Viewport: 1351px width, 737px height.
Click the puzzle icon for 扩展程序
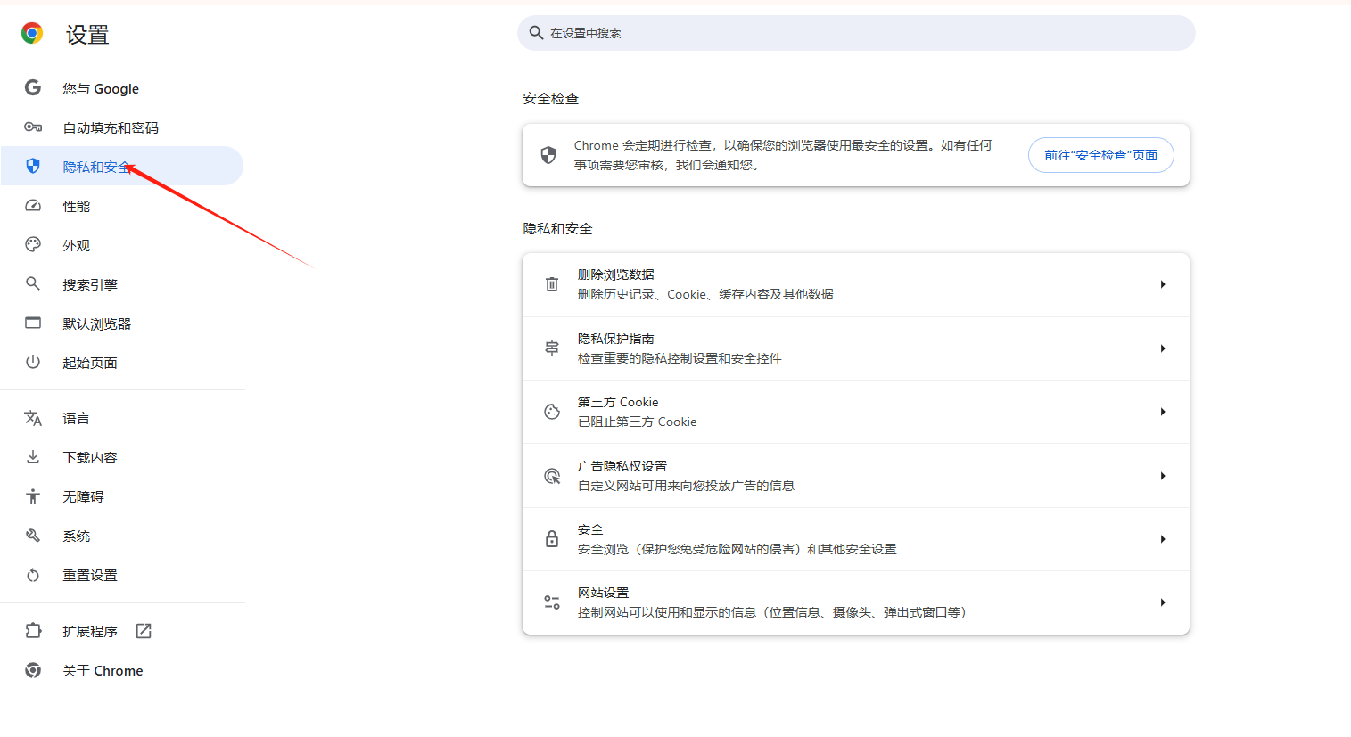[x=33, y=630]
